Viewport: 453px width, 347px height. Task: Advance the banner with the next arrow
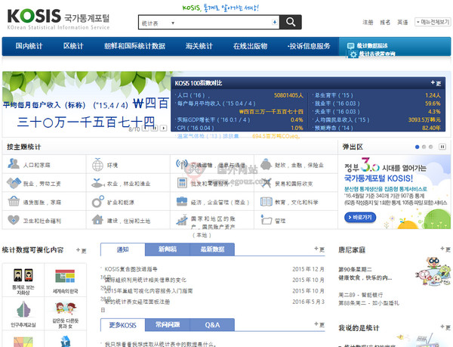pyautogui.click(x=164, y=128)
